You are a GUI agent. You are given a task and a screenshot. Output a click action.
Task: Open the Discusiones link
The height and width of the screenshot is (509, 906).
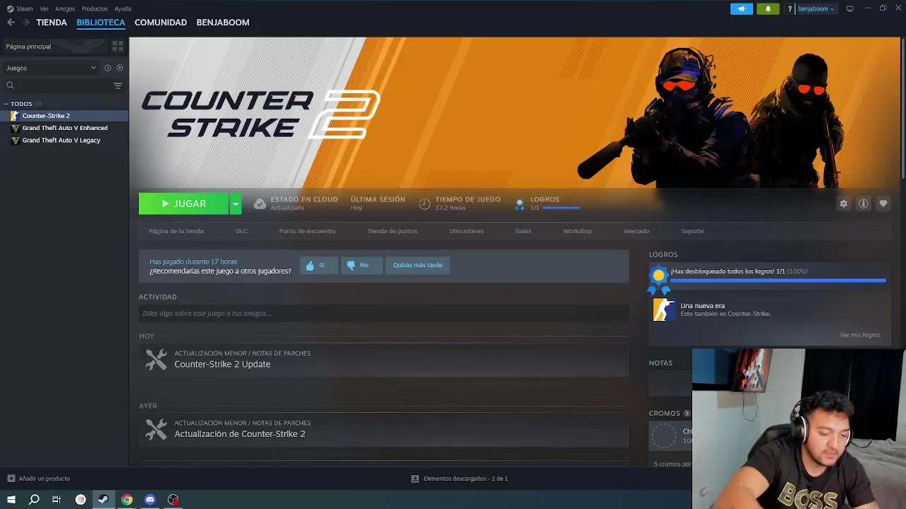pos(466,231)
